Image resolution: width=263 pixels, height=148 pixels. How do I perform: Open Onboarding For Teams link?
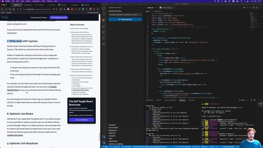[x=39, y=17]
